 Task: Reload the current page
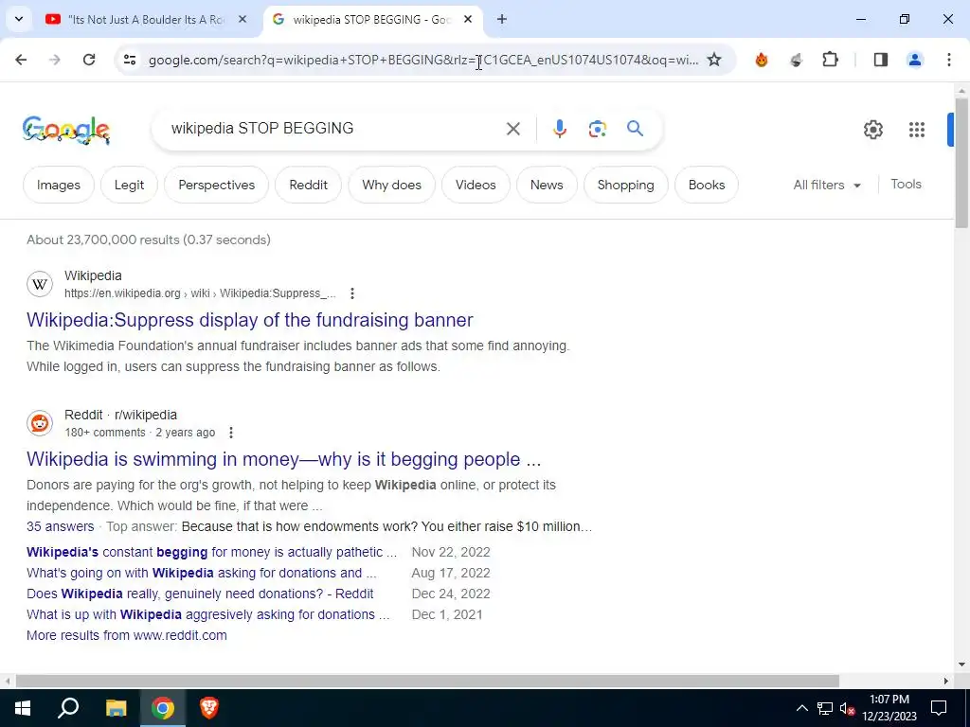(89, 60)
